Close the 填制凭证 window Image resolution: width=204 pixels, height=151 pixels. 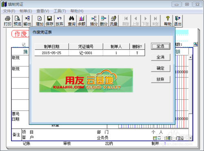(197, 4)
